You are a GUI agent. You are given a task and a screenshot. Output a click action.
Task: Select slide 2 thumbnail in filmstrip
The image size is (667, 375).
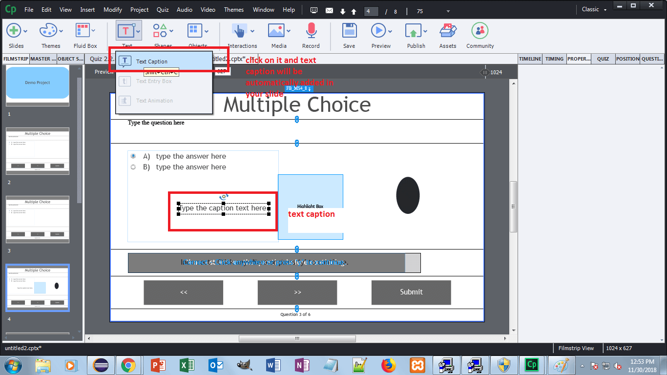tap(38, 151)
